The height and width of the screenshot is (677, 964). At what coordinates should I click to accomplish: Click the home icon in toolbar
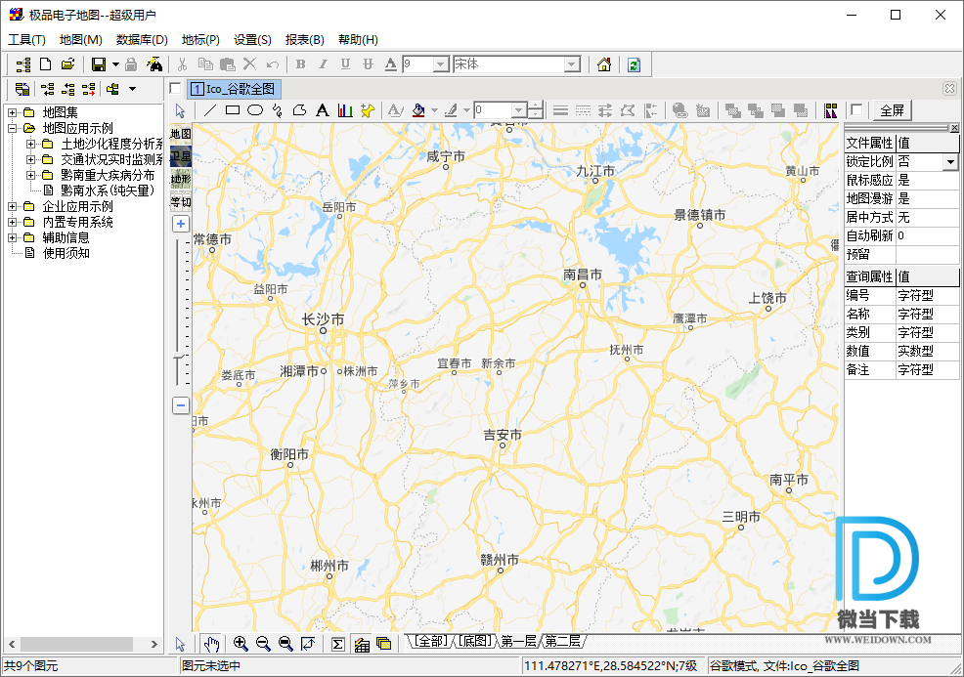tap(604, 63)
